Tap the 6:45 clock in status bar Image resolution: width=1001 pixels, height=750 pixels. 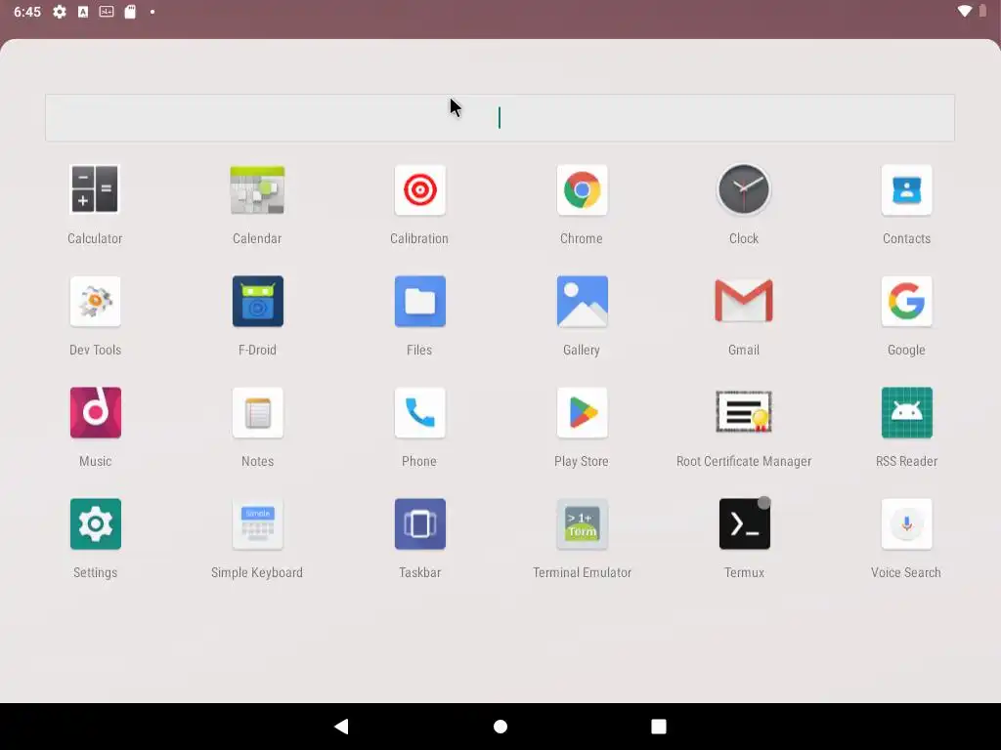point(27,12)
